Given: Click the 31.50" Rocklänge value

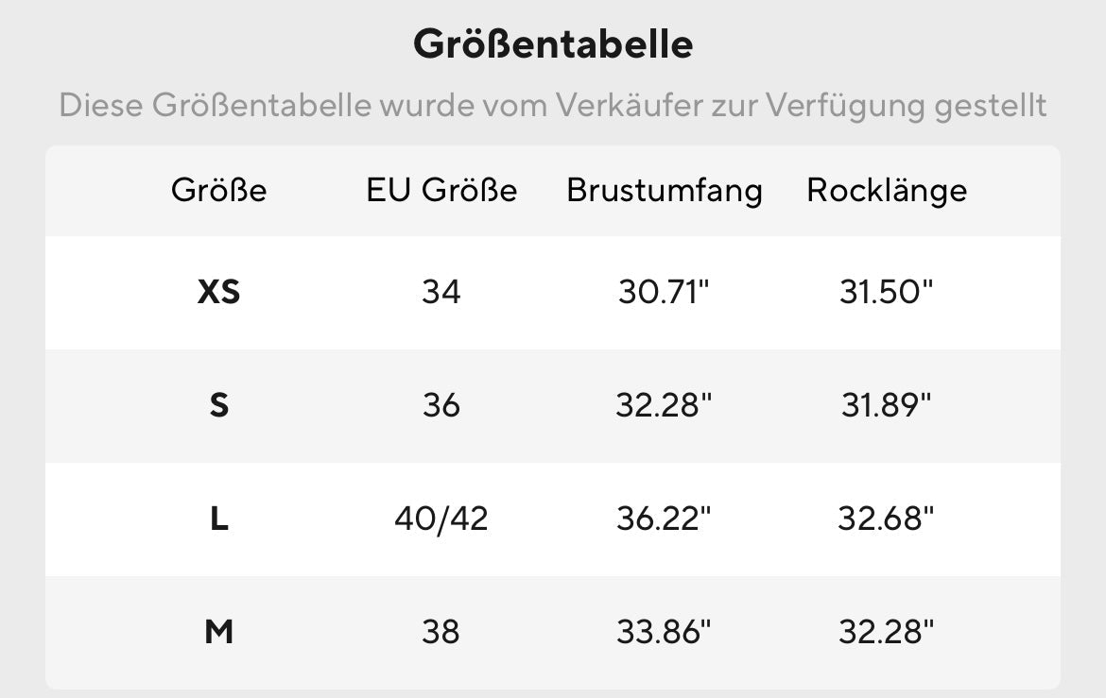Looking at the screenshot, I should [x=887, y=293].
